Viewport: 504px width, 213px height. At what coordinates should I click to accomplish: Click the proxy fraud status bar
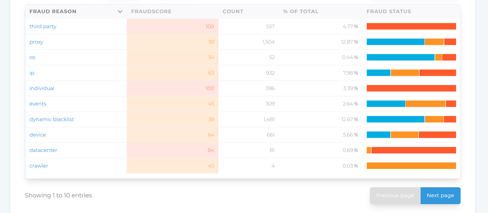point(411,42)
